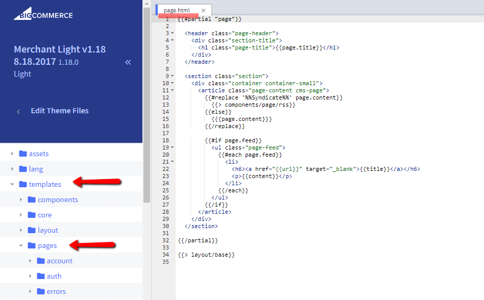Click line number 35 in gutter
Viewport: 484px width, 300px height.
(166, 262)
